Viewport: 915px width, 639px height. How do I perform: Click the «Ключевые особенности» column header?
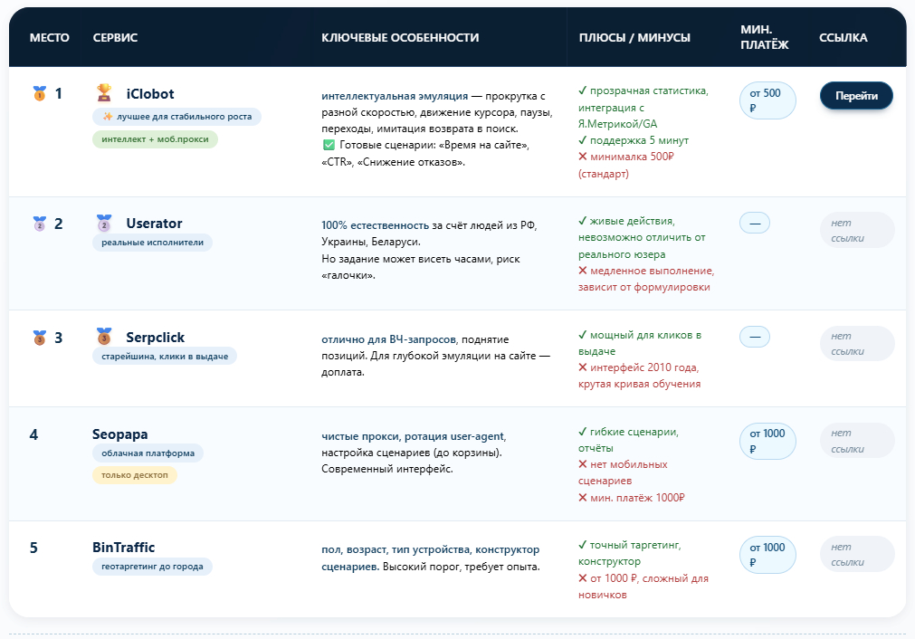pyautogui.click(x=400, y=38)
